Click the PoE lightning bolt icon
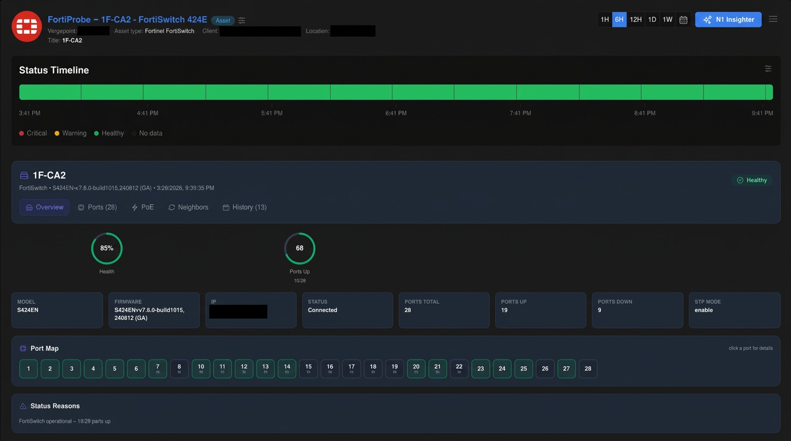This screenshot has width=791, height=441. tap(134, 207)
